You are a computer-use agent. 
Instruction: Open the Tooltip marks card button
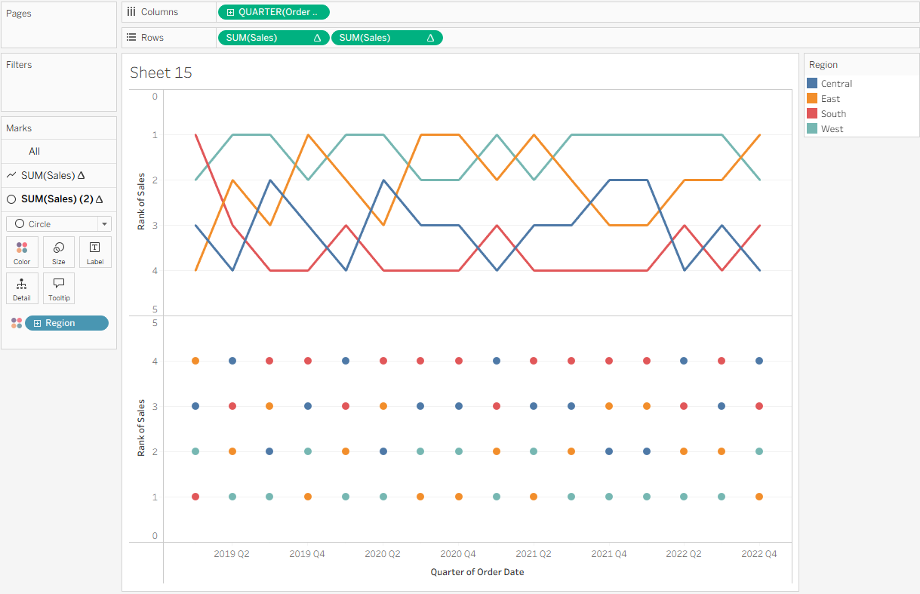(58, 288)
